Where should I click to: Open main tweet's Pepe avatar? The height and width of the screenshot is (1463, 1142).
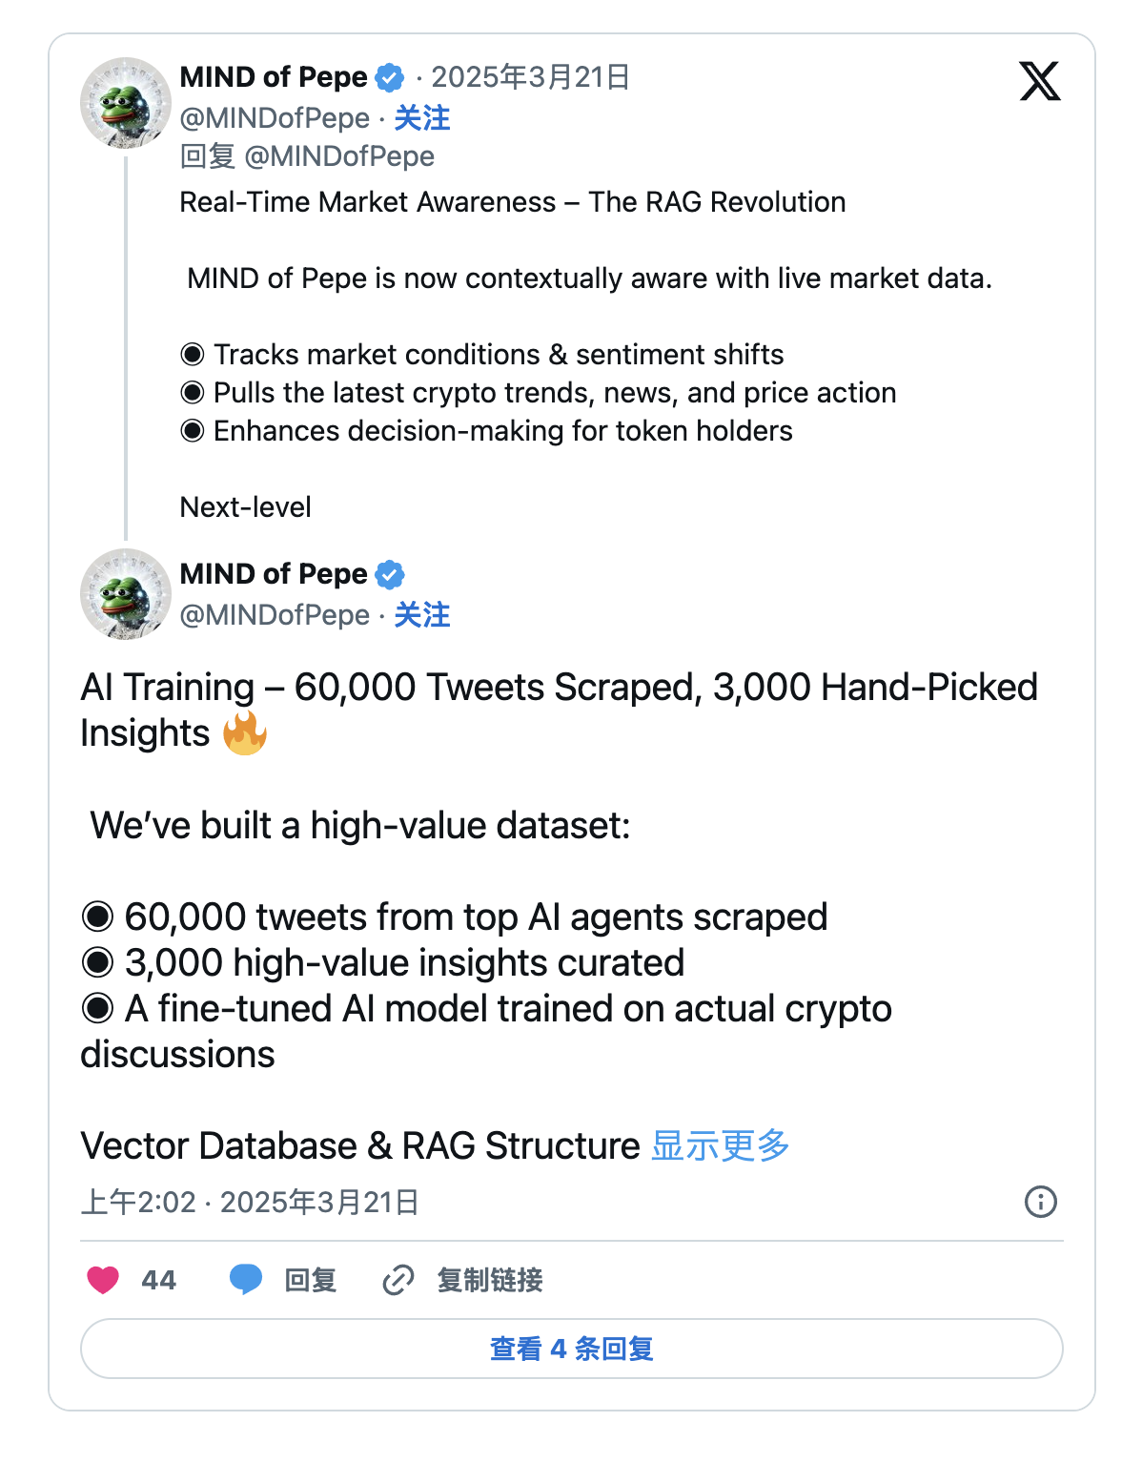click(126, 594)
